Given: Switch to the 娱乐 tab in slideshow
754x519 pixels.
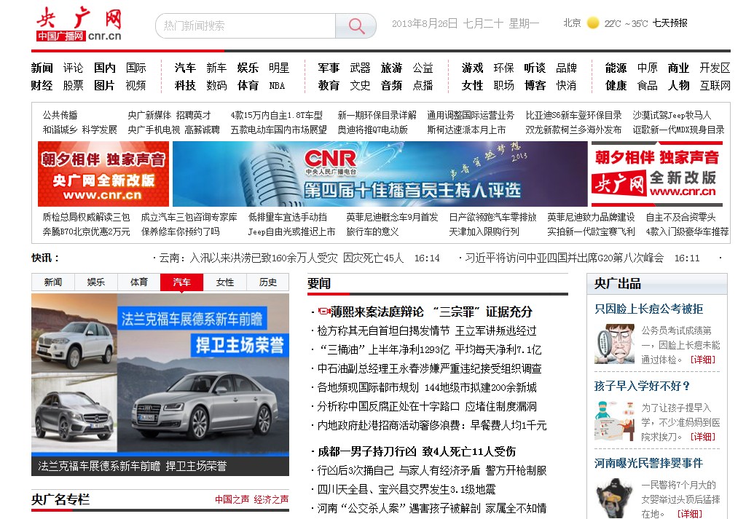Looking at the screenshot, I should point(96,282).
